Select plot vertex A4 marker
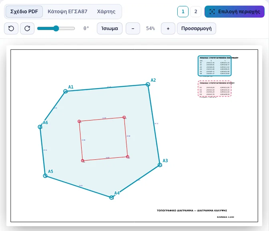This screenshot has height=231, width=269. [x=111, y=197]
